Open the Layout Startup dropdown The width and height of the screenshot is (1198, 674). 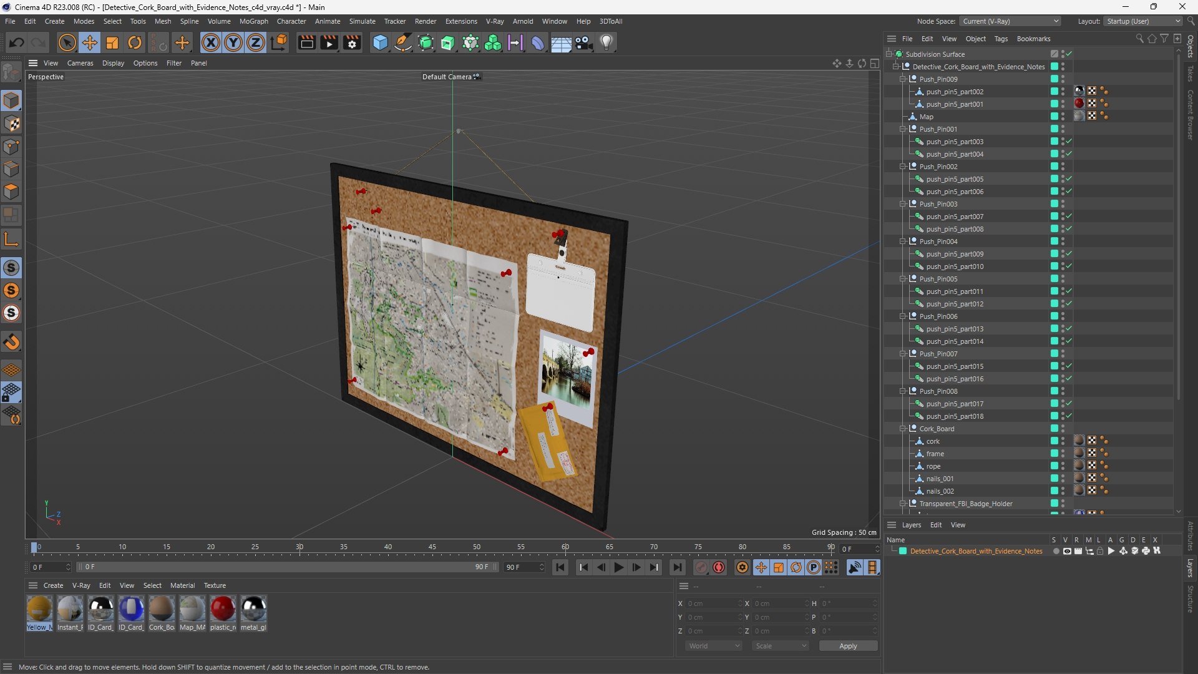pos(1143,21)
